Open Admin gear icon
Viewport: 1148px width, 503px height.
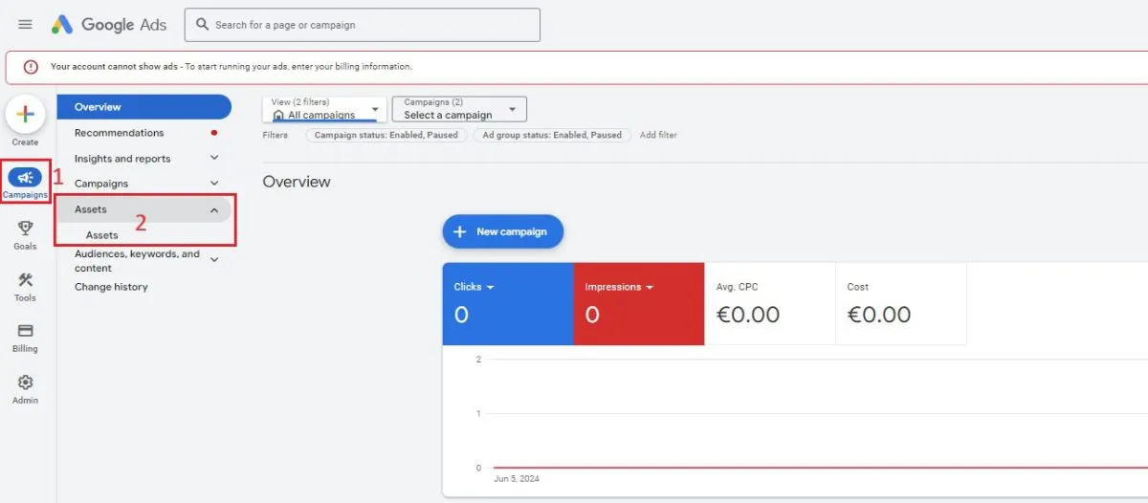25,383
